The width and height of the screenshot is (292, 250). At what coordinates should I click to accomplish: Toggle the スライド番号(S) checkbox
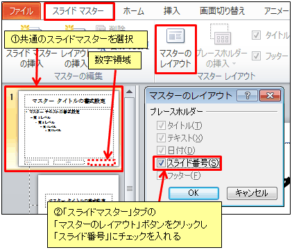coord(161,163)
